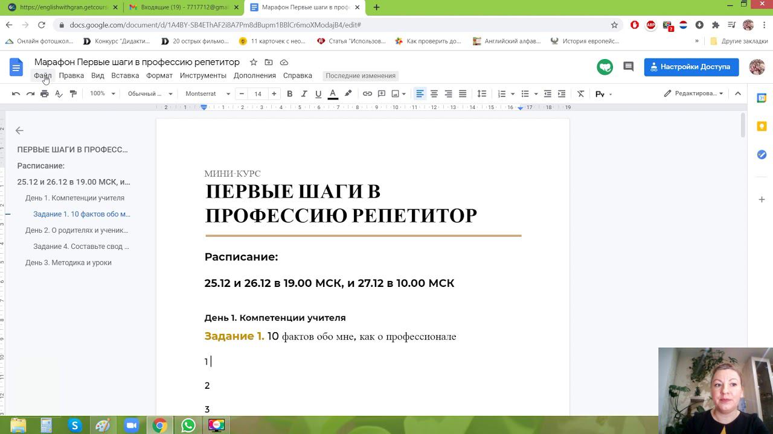Open the Вставка menu
The height and width of the screenshot is (434, 773).
coord(125,75)
